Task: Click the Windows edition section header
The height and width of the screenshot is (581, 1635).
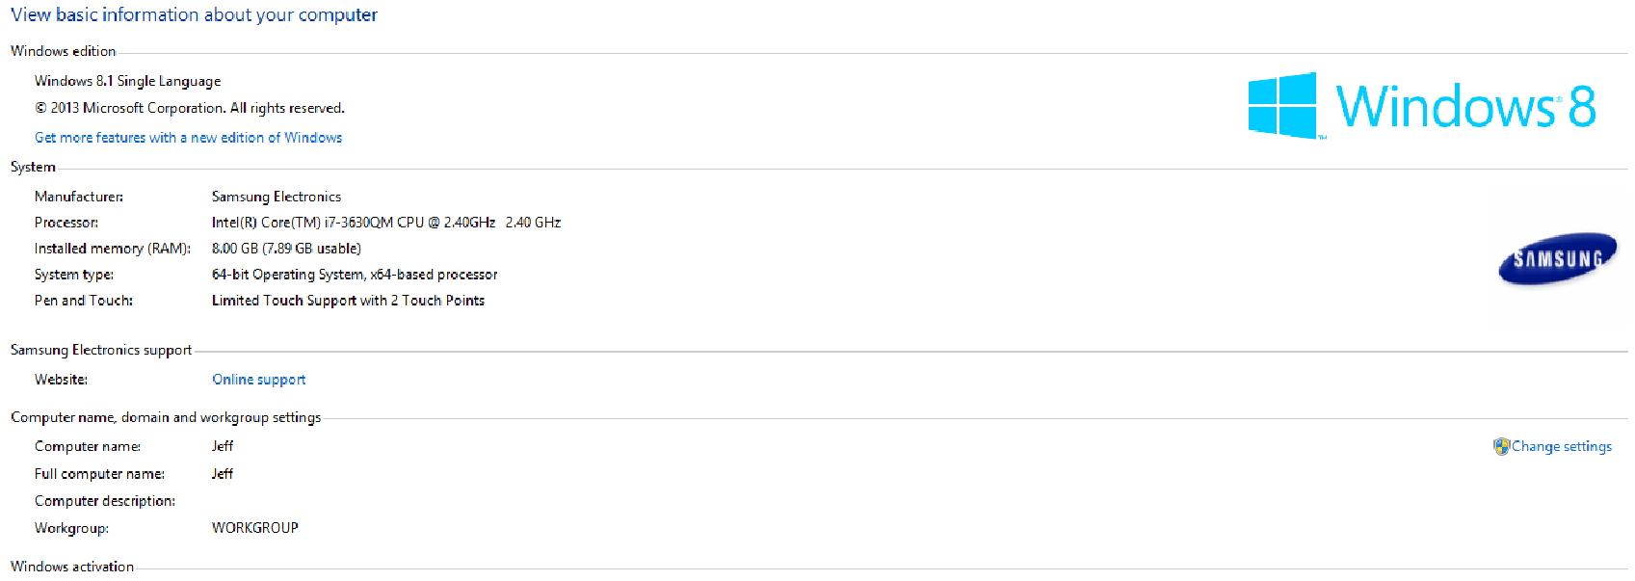Action: 63,51
